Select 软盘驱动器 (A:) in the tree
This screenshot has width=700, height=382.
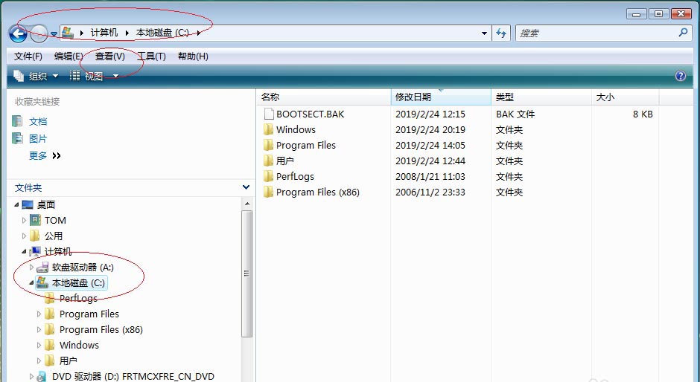(83, 267)
